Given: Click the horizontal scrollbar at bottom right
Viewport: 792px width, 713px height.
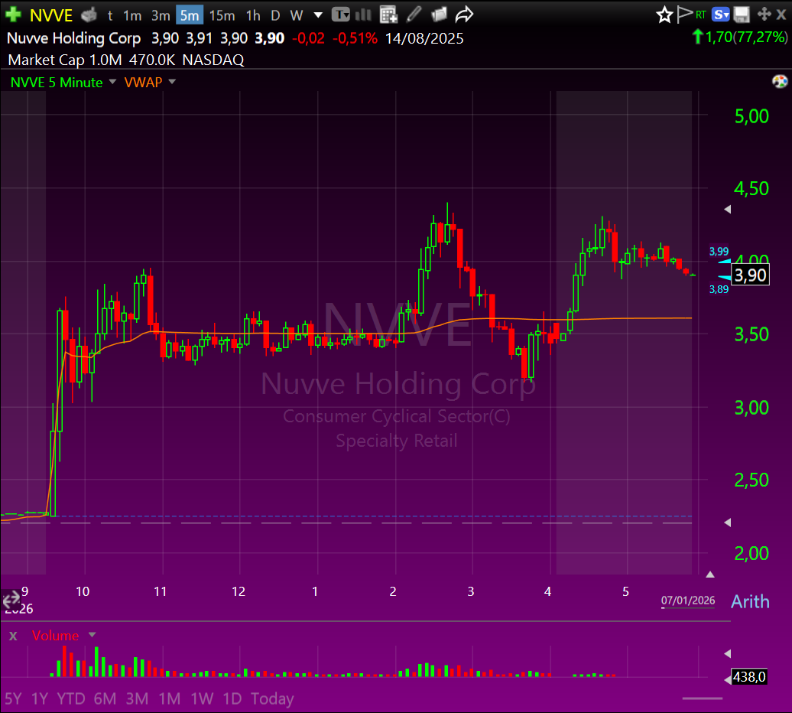Looking at the screenshot, I should (x=702, y=698).
